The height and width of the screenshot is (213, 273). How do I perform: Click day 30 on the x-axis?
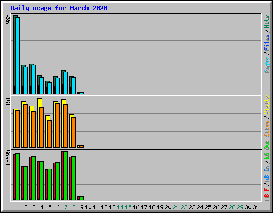[248, 207]
